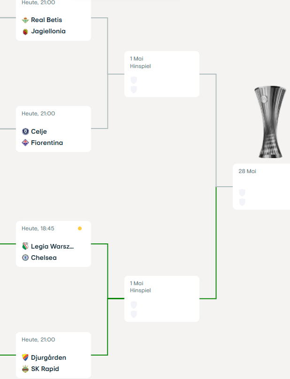This screenshot has width=290, height=379.
Task: Click the Jagiellonia team name
Action: click(48, 31)
